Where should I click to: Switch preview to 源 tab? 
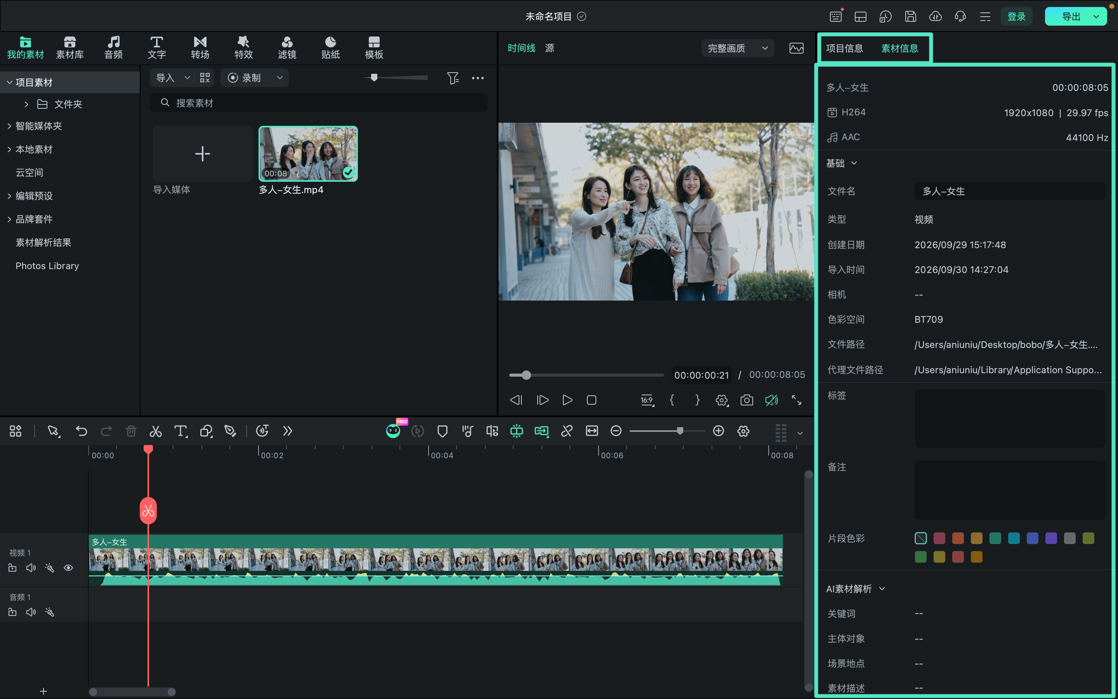549,48
